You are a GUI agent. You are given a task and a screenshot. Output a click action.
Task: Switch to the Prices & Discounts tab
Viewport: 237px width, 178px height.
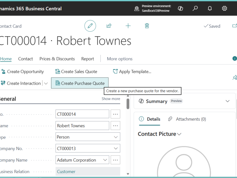(x=57, y=59)
